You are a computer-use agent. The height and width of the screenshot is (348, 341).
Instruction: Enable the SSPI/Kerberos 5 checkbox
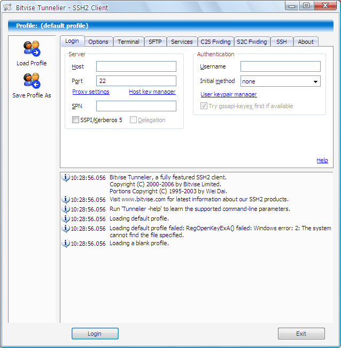click(75, 120)
